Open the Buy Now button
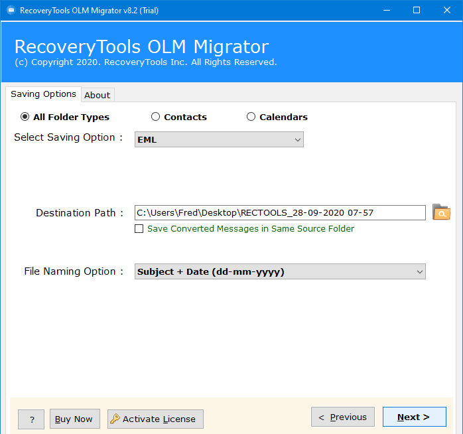The height and width of the screenshot is (434, 463). pos(75,419)
